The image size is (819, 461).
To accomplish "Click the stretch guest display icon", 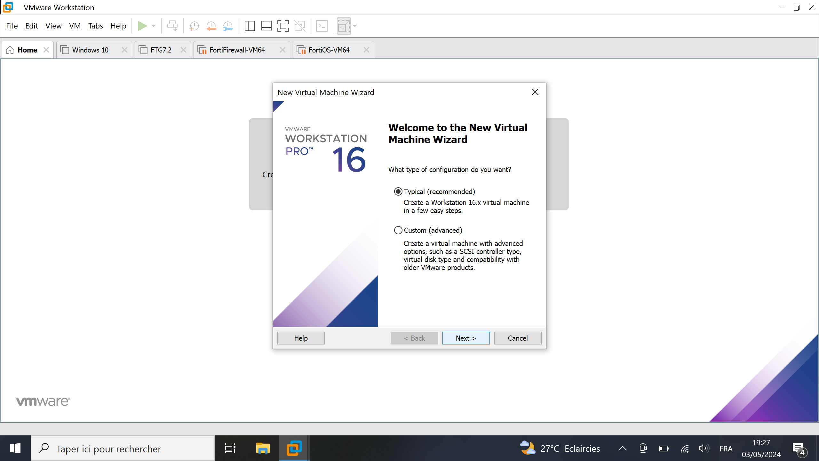I will pos(344,26).
